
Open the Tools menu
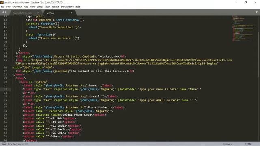click(x=47, y=7)
